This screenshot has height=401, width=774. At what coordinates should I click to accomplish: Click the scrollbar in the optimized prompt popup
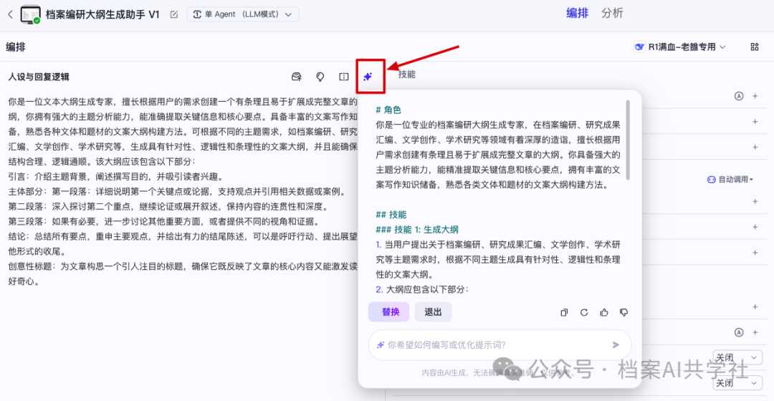coord(628,140)
